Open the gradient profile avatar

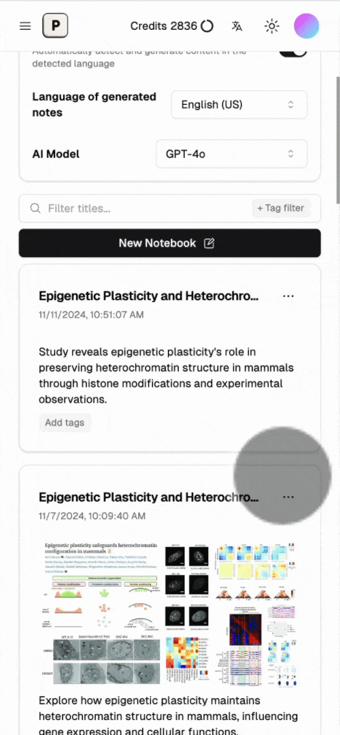pyautogui.click(x=307, y=26)
